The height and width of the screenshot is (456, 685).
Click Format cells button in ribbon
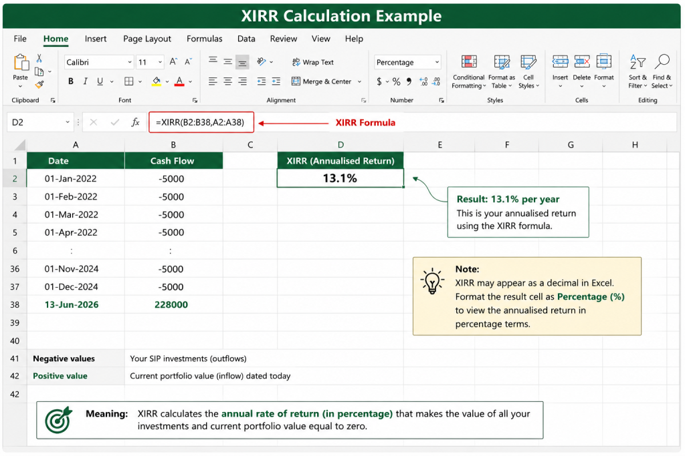pos(604,71)
